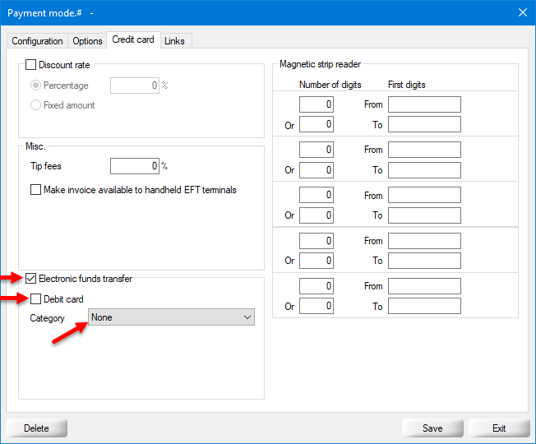Tick the Debit card checkbox

tap(36, 298)
